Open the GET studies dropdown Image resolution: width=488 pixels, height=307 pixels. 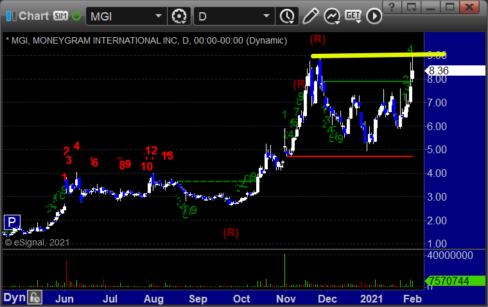(x=353, y=16)
